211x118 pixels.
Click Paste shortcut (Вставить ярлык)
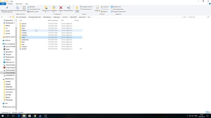(33, 11)
